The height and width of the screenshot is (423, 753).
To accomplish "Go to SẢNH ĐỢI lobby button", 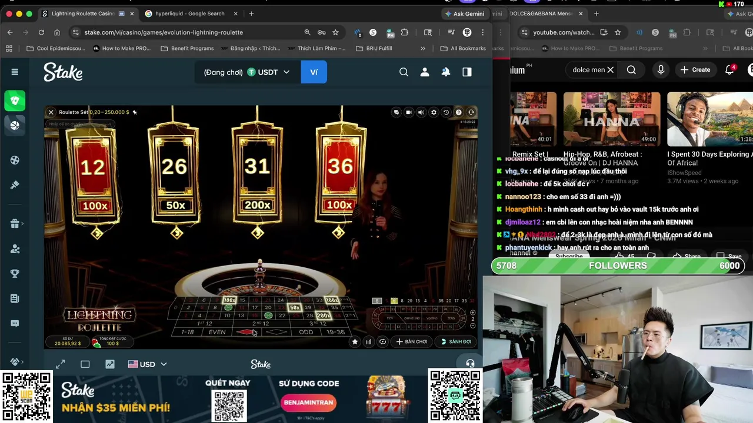I will 456,341.
